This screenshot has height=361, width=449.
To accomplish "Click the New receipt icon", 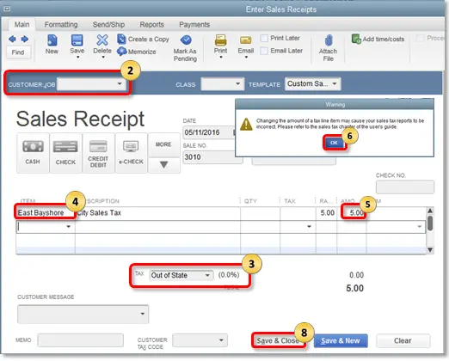I will 52,40.
